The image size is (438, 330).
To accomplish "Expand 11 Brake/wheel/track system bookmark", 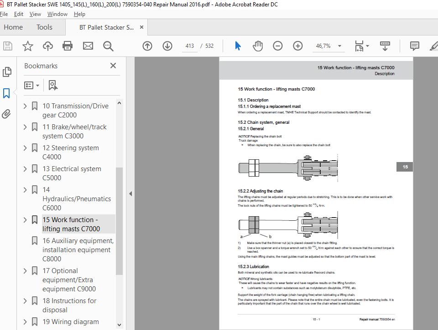I will click(x=25, y=127).
